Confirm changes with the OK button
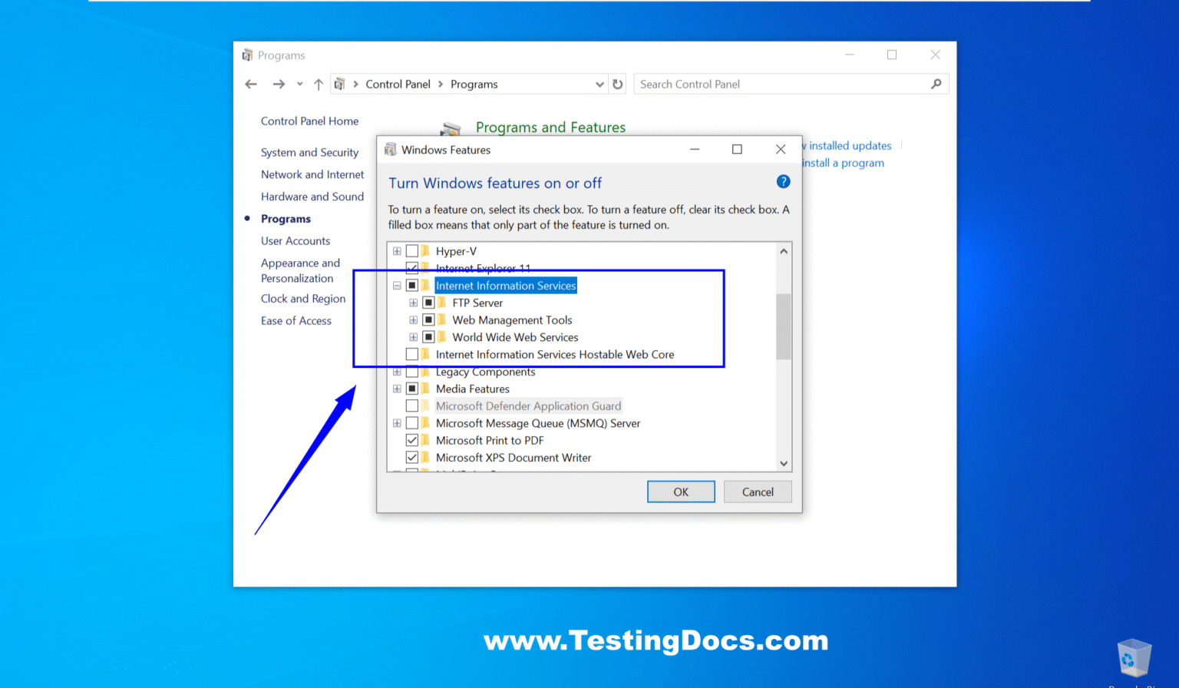The height and width of the screenshot is (688, 1179). tap(681, 491)
